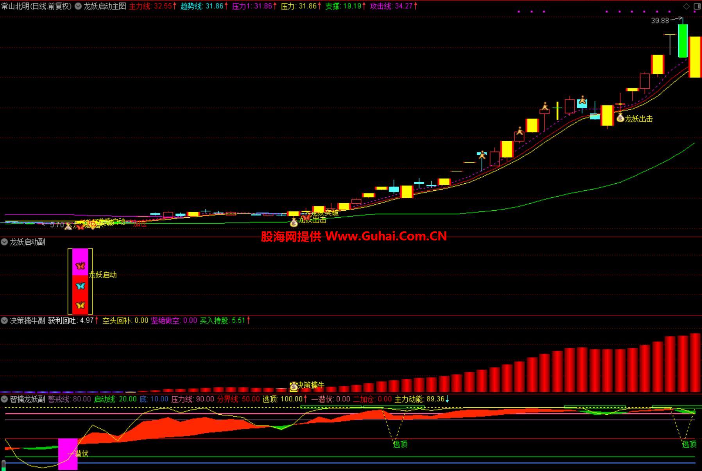Click the 智擒龙妖副 panel title

pos(27,399)
